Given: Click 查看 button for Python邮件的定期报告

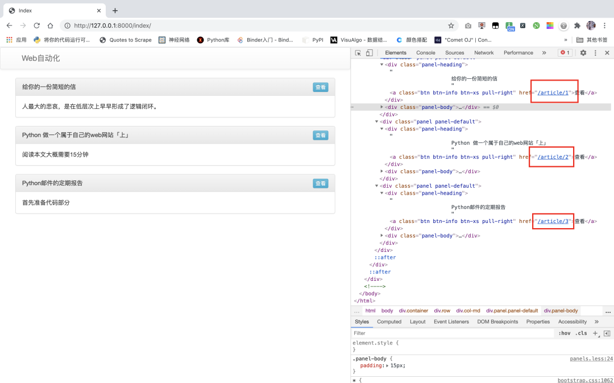Looking at the screenshot, I should [321, 183].
